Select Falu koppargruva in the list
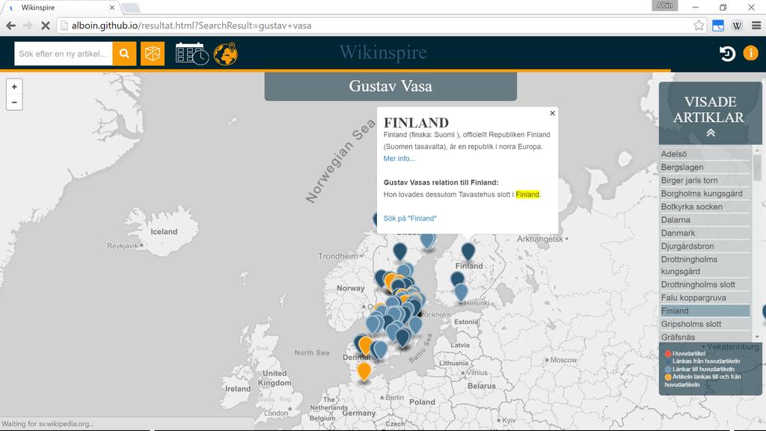 tap(705, 298)
